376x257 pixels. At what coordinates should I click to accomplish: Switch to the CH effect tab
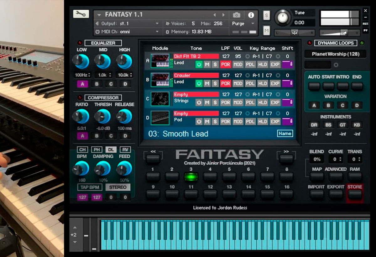pos(82,149)
